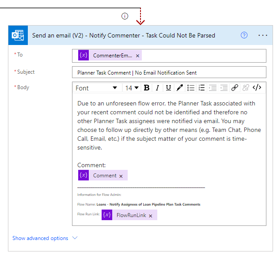
Task: Remove hyperlink with unlink icon
Action: [x=246, y=87]
